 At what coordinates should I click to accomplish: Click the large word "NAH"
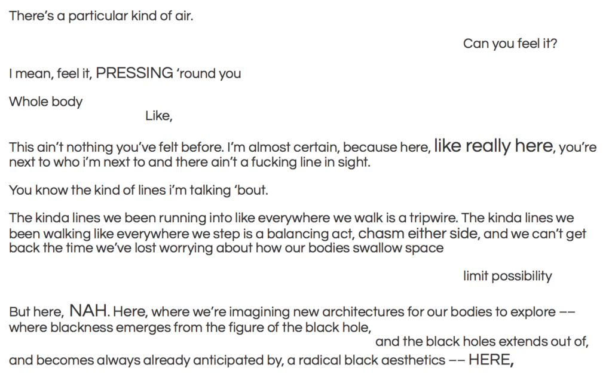(88, 311)
